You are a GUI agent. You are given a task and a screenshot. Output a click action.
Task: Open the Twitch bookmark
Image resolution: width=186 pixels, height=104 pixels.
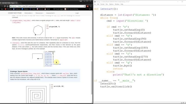[33, 9]
